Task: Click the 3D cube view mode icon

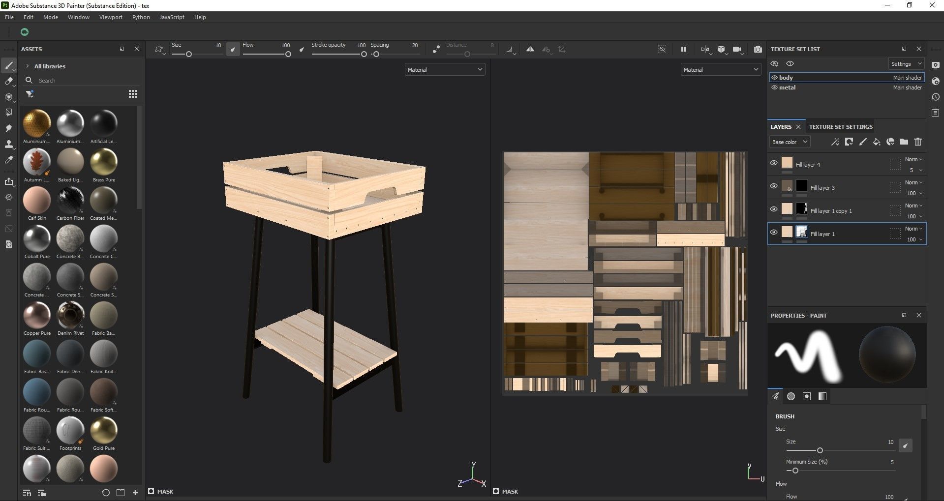Action: [x=721, y=49]
